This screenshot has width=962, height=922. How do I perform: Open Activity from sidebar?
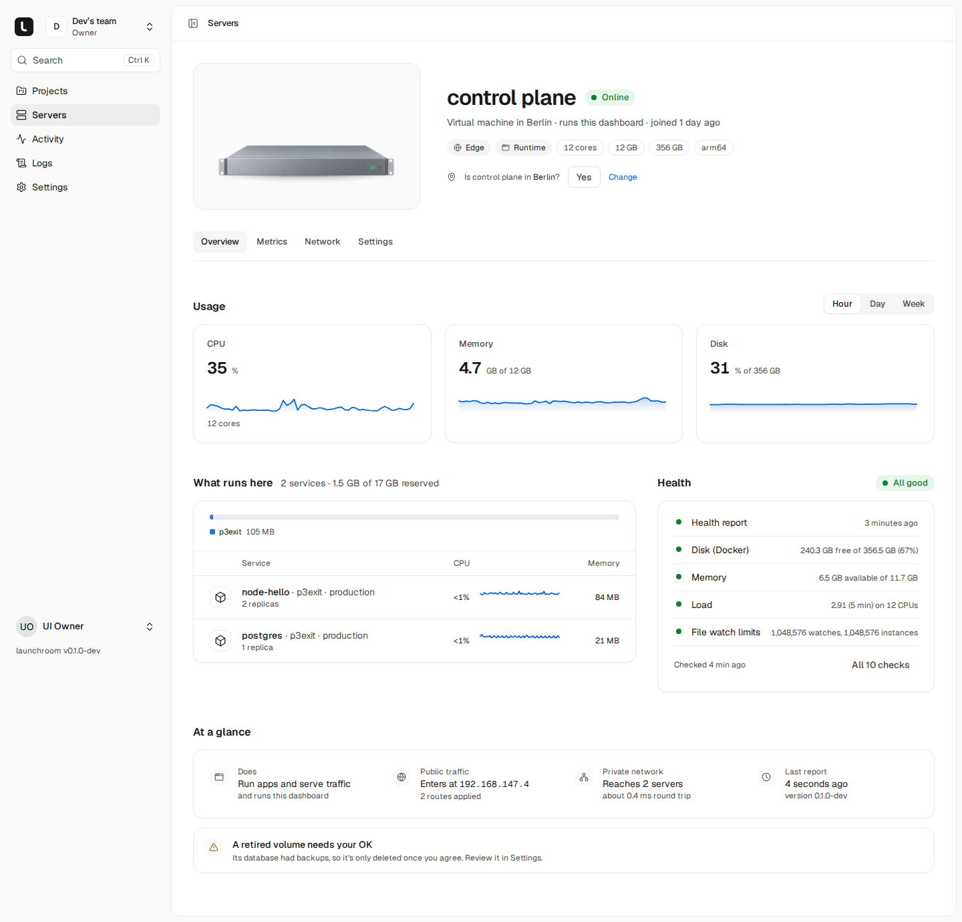coord(86,139)
